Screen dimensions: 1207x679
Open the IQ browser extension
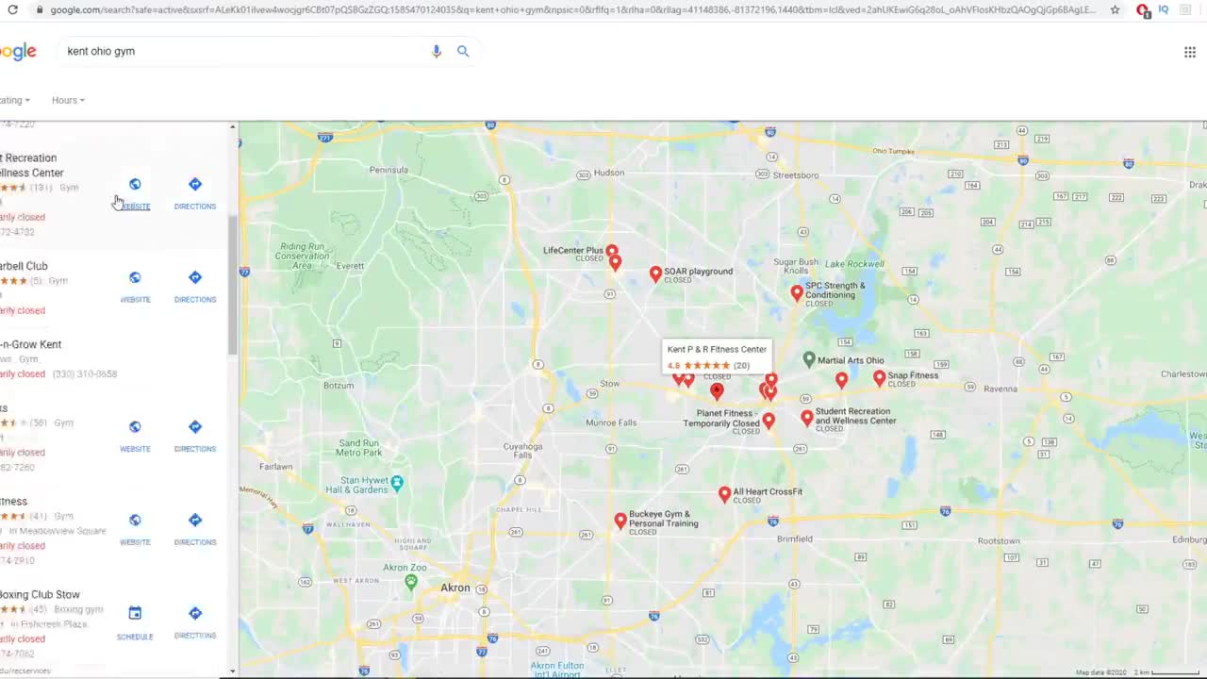1164,9
